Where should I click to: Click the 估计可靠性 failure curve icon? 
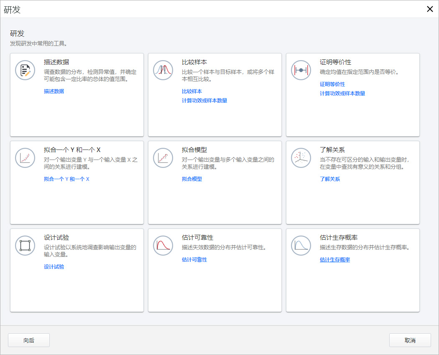163,245
